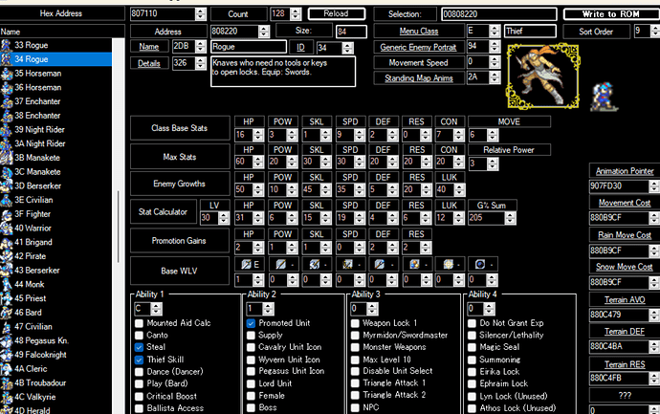Open the Standing Map Anims link
The height and width of the screenshot is (414, 660).
point(419,78)
